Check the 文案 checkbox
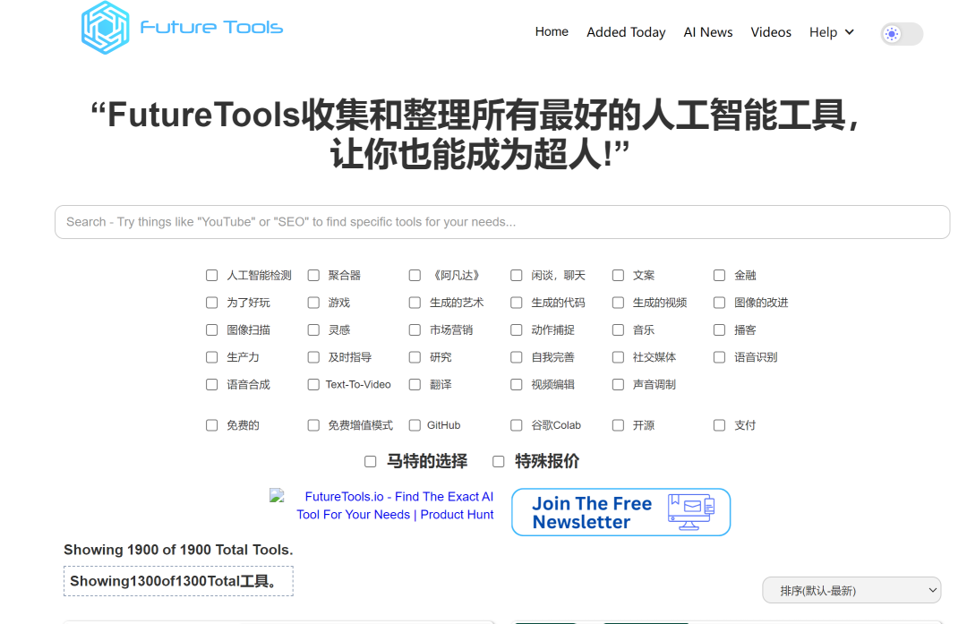 tap(618, 275)
